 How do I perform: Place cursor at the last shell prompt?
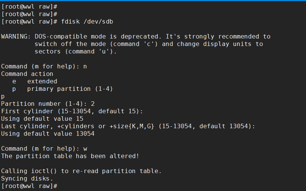(59, 186)
